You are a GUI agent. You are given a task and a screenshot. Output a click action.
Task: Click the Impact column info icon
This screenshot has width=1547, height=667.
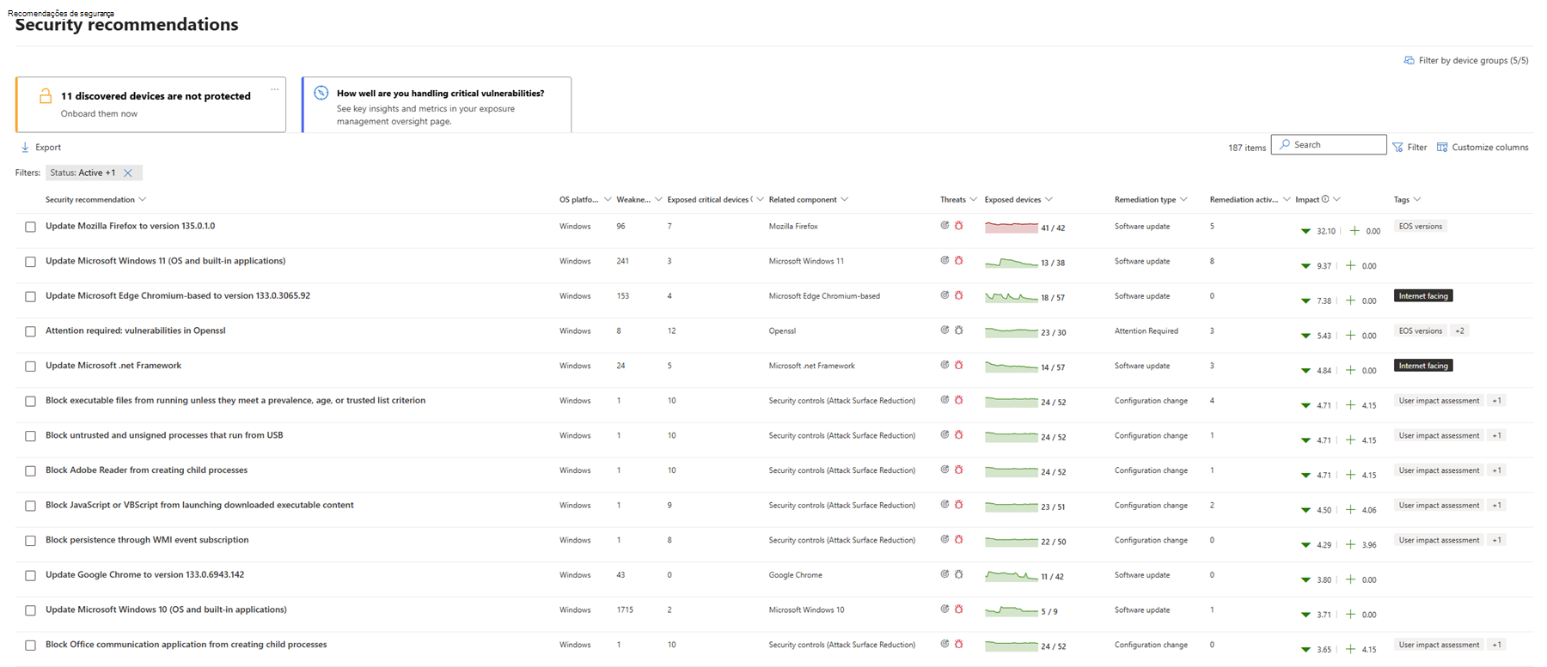[x=1325, y=199]
